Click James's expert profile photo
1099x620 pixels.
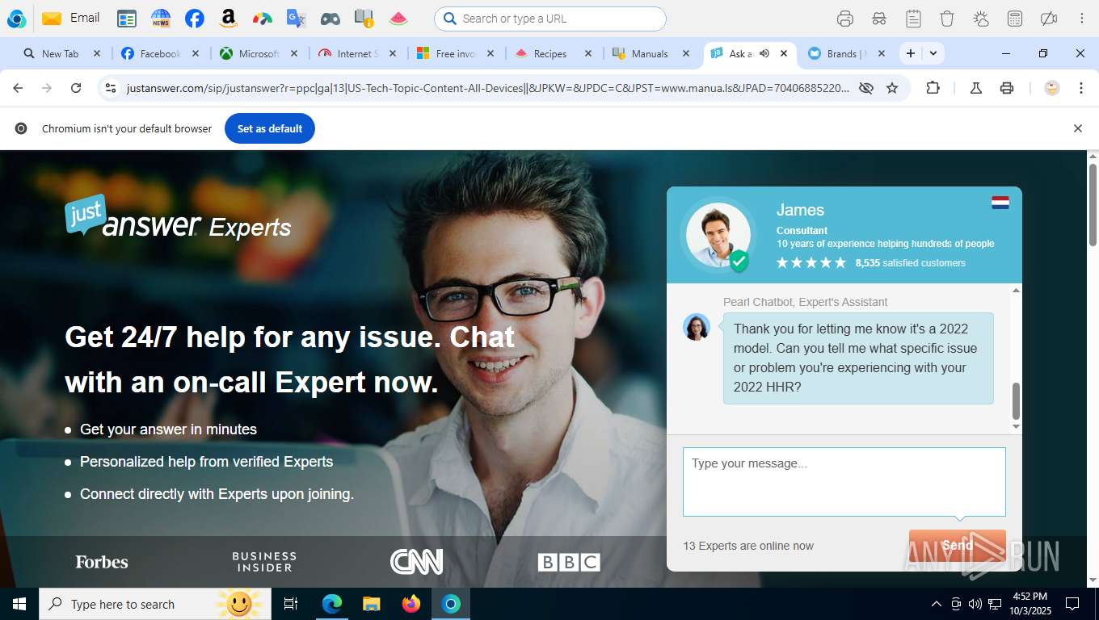tap(718, 234)
